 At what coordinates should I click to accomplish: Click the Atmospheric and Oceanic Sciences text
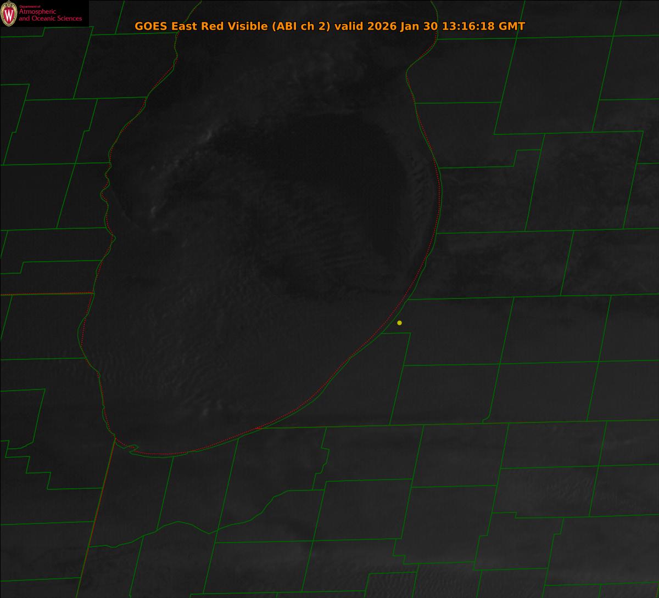tap(50, 15)
